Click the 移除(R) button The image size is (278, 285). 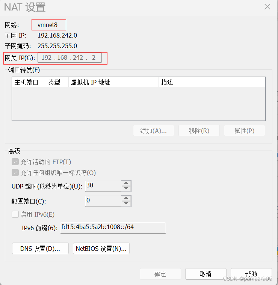point(199,131)
